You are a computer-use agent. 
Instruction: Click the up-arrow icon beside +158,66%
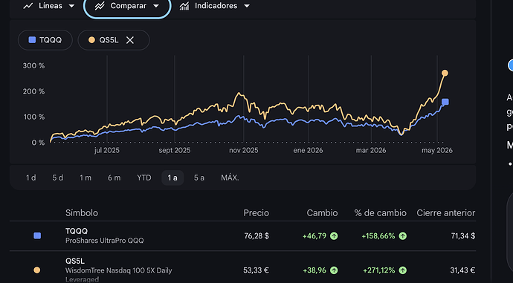pos(403,236)
